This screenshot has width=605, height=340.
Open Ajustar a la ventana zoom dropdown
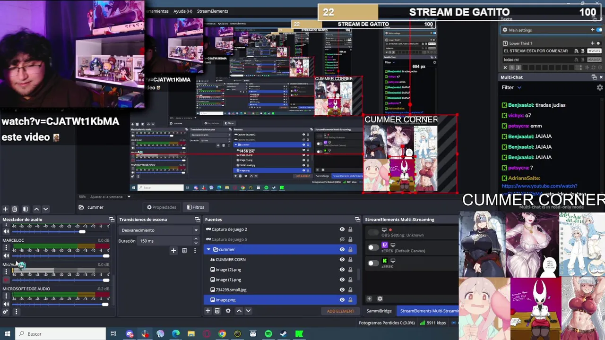tap(110, 196)
